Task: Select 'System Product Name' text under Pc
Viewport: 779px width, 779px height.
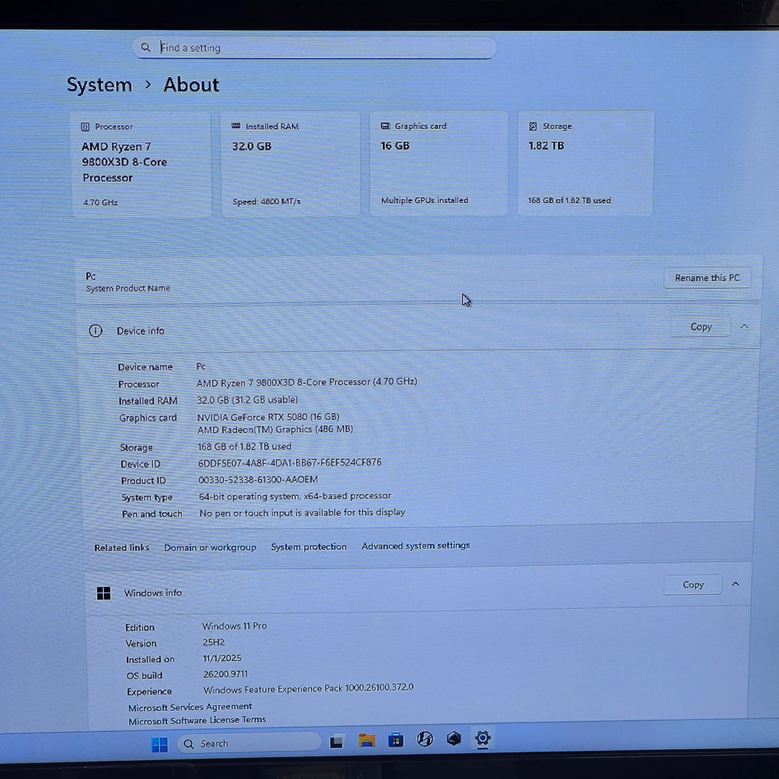Action: 128,288
